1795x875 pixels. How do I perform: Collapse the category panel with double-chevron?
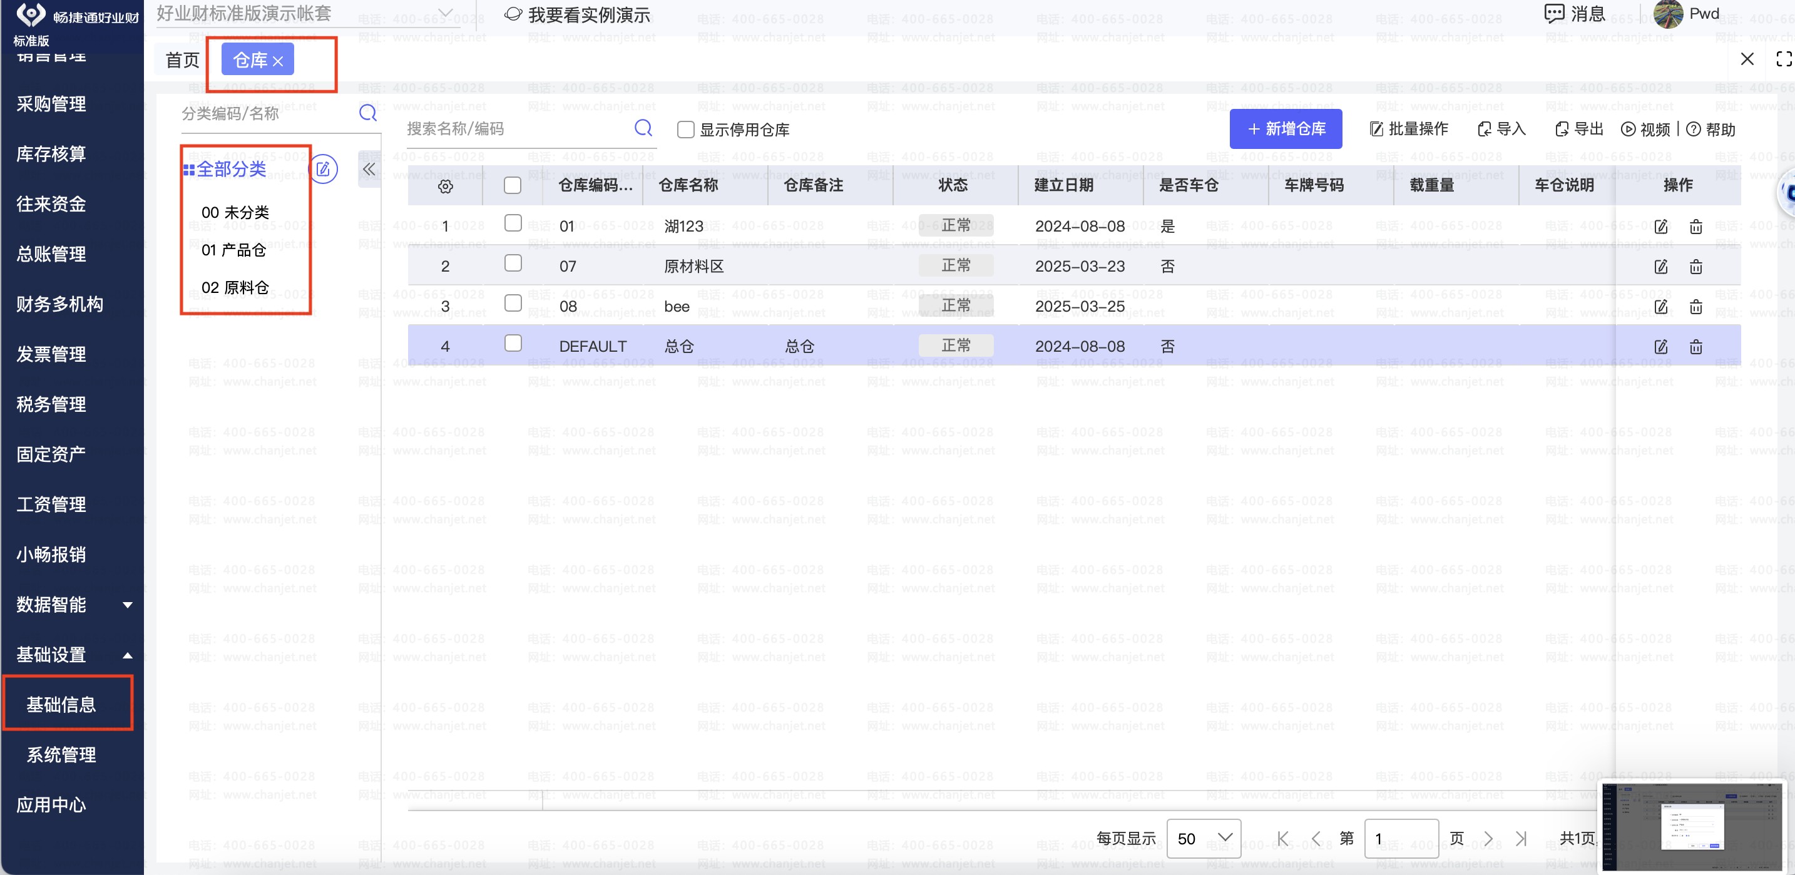tap(369, 169)
